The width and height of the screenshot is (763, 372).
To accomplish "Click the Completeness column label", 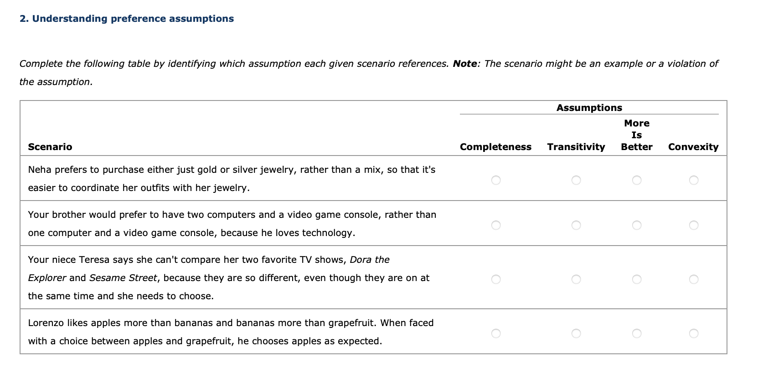I will 495,146.
